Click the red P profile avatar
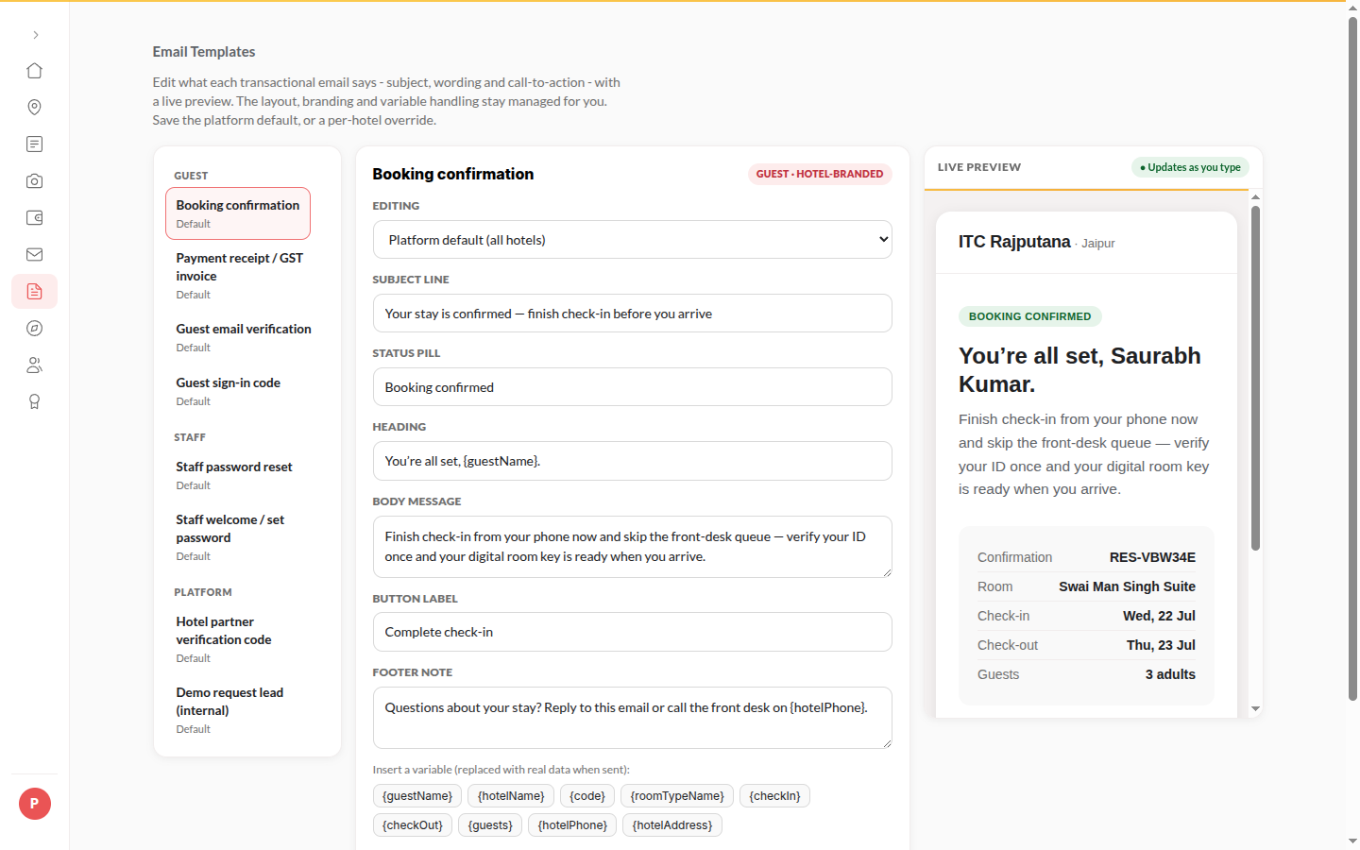This screenshot has height=850, width=1360. pos(35,804)
